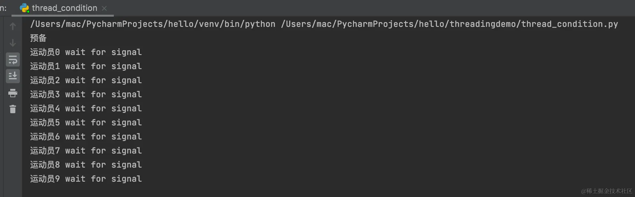Click the Python icon on thread_condition tab

coord(24,8)
